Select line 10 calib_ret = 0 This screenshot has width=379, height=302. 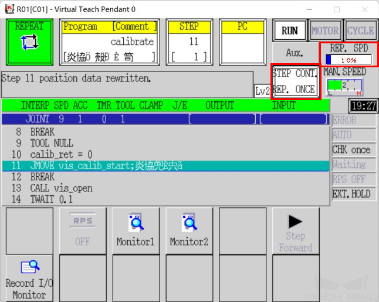click(165, 155)
